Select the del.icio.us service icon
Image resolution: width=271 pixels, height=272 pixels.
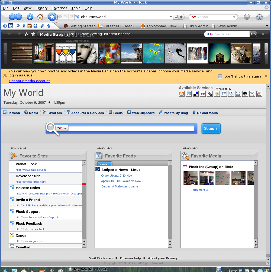click(x=196, y=94)
